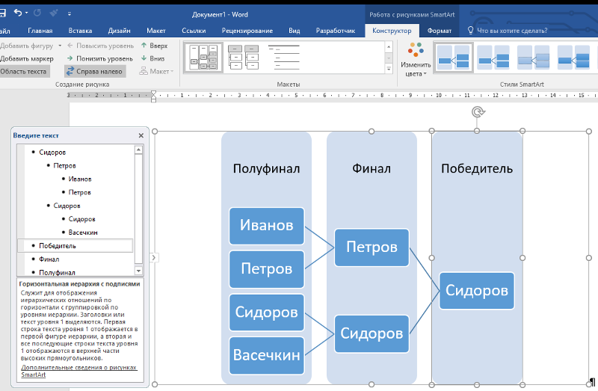This screenshot has width=598, height=391.
Task: Expand the layouts gallery dropdown
Action: point(389,70)
